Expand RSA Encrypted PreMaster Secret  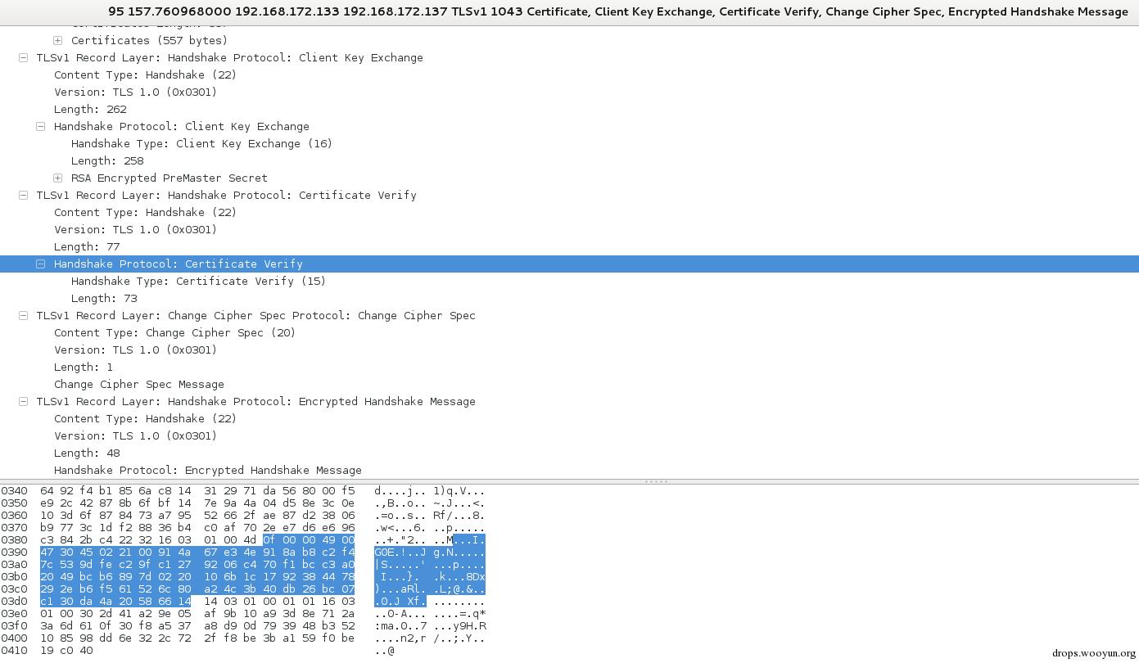[x=57, y=178]
